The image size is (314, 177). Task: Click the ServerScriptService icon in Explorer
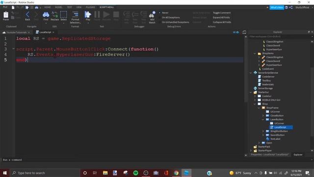click(x=255, y=73)
